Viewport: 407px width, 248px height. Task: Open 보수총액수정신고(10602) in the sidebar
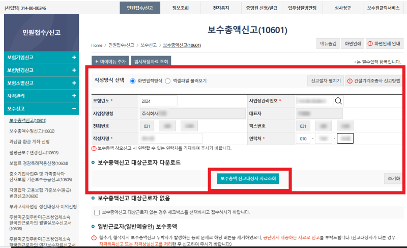32,131
